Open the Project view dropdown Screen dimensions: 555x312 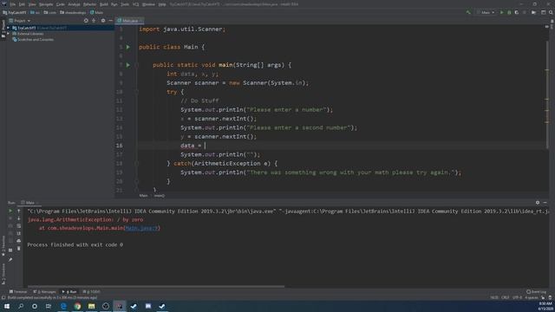(20, 21)
